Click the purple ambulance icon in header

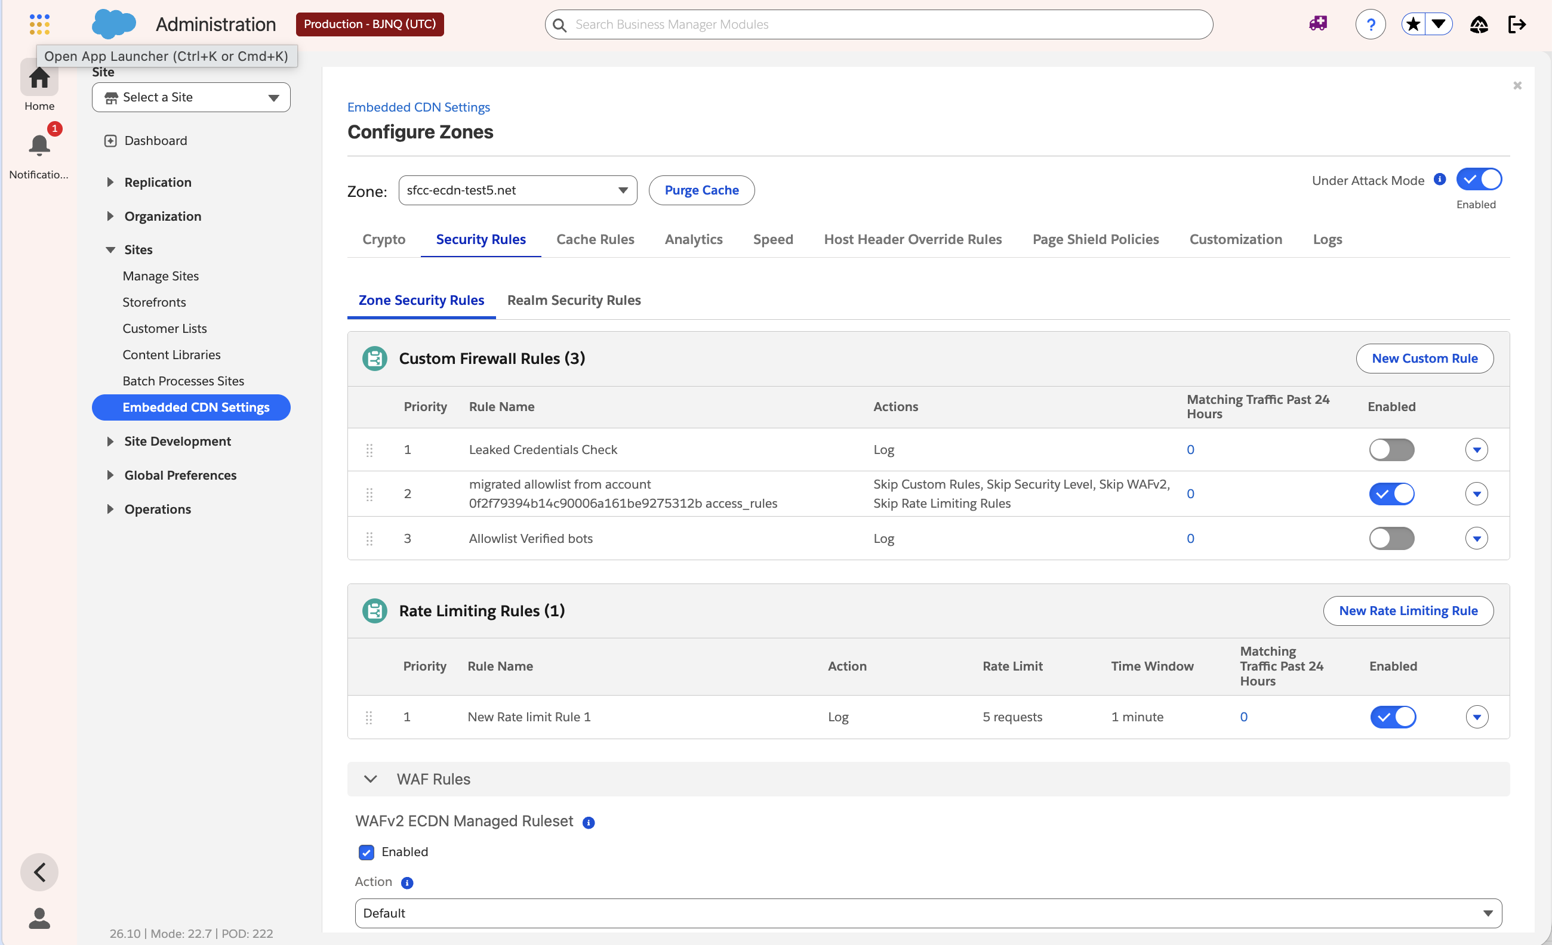1317,24
